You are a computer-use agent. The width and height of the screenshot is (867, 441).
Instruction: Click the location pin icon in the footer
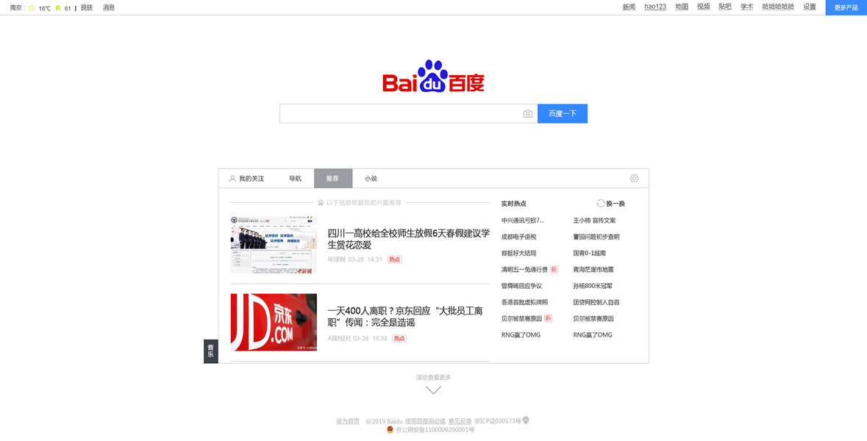526,420
